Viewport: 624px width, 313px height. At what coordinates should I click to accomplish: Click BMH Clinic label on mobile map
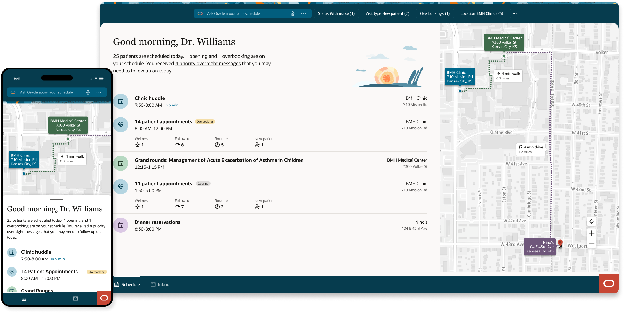point(24,160)
